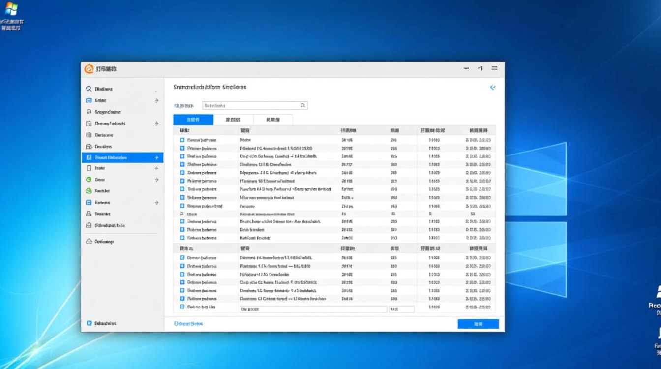The height and width of the screenshot is (369, 661).
Task: Select the document icon on the first table row
Action: click(x=181, y=140)
